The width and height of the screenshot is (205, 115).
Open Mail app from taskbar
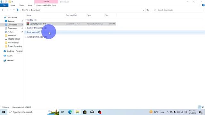click(x=92, y=112)
